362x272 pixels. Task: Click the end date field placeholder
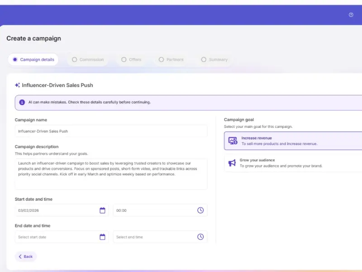coord(62,237)
